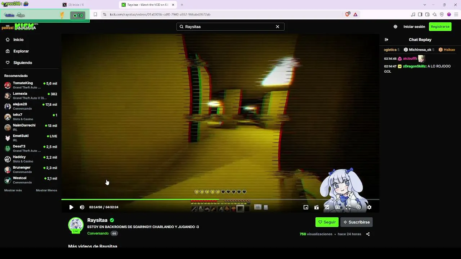
Task: Toggle the browser sidebar panel
Action: 420,14
